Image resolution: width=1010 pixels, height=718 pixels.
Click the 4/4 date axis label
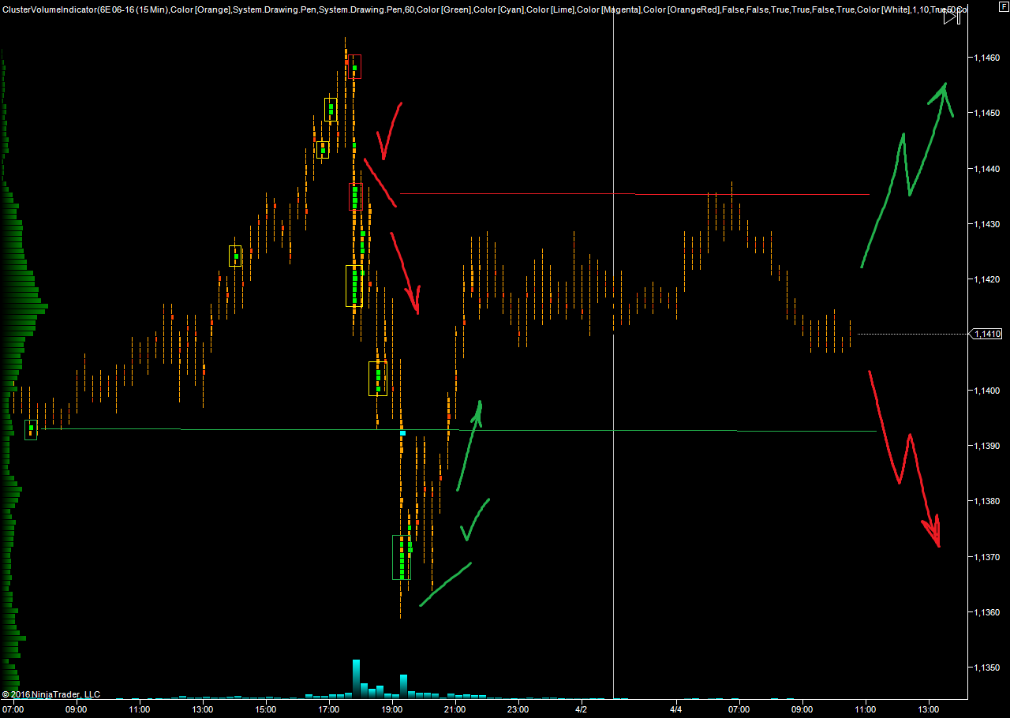(x=676, y=709)
